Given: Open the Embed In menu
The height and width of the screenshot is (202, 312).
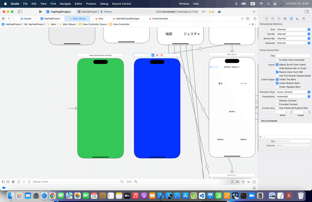Looking at the screenshot, I should coord(254,182).
